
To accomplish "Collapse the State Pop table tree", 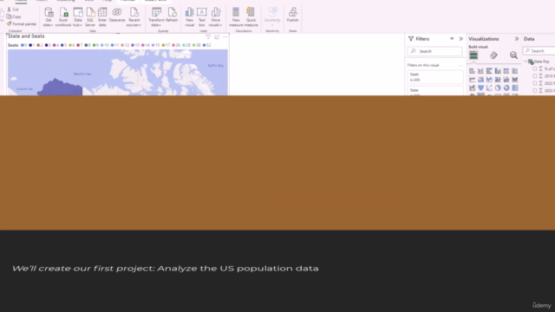I will [526, 62].
